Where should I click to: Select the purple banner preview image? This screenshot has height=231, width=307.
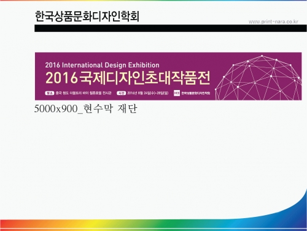coord(168,77)
